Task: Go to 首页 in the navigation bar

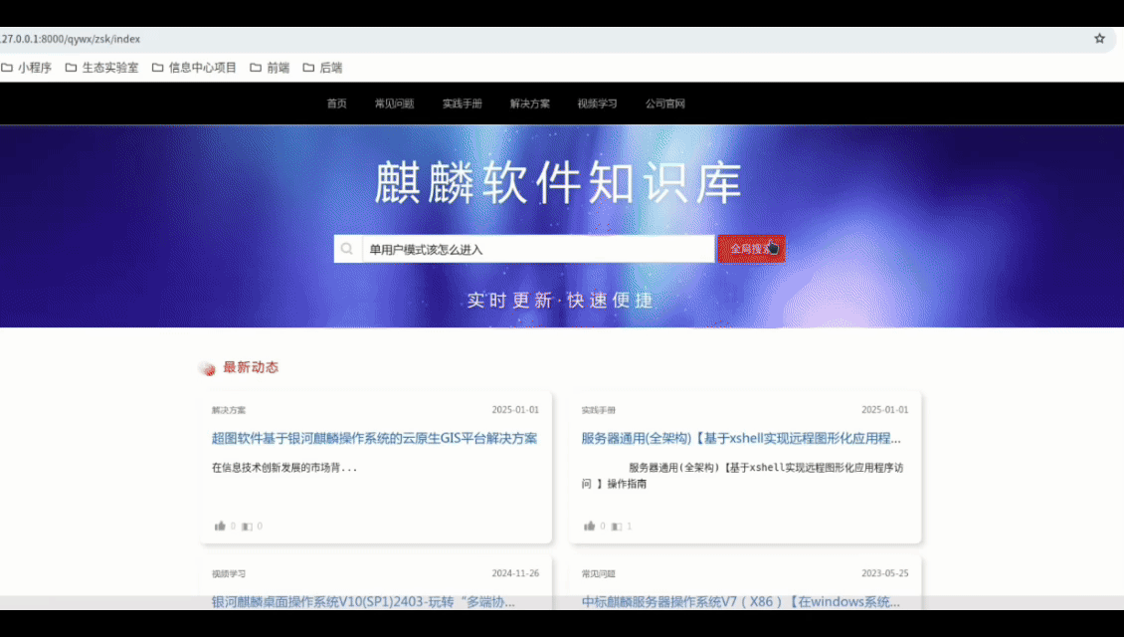Action: (x=337, y=105)
